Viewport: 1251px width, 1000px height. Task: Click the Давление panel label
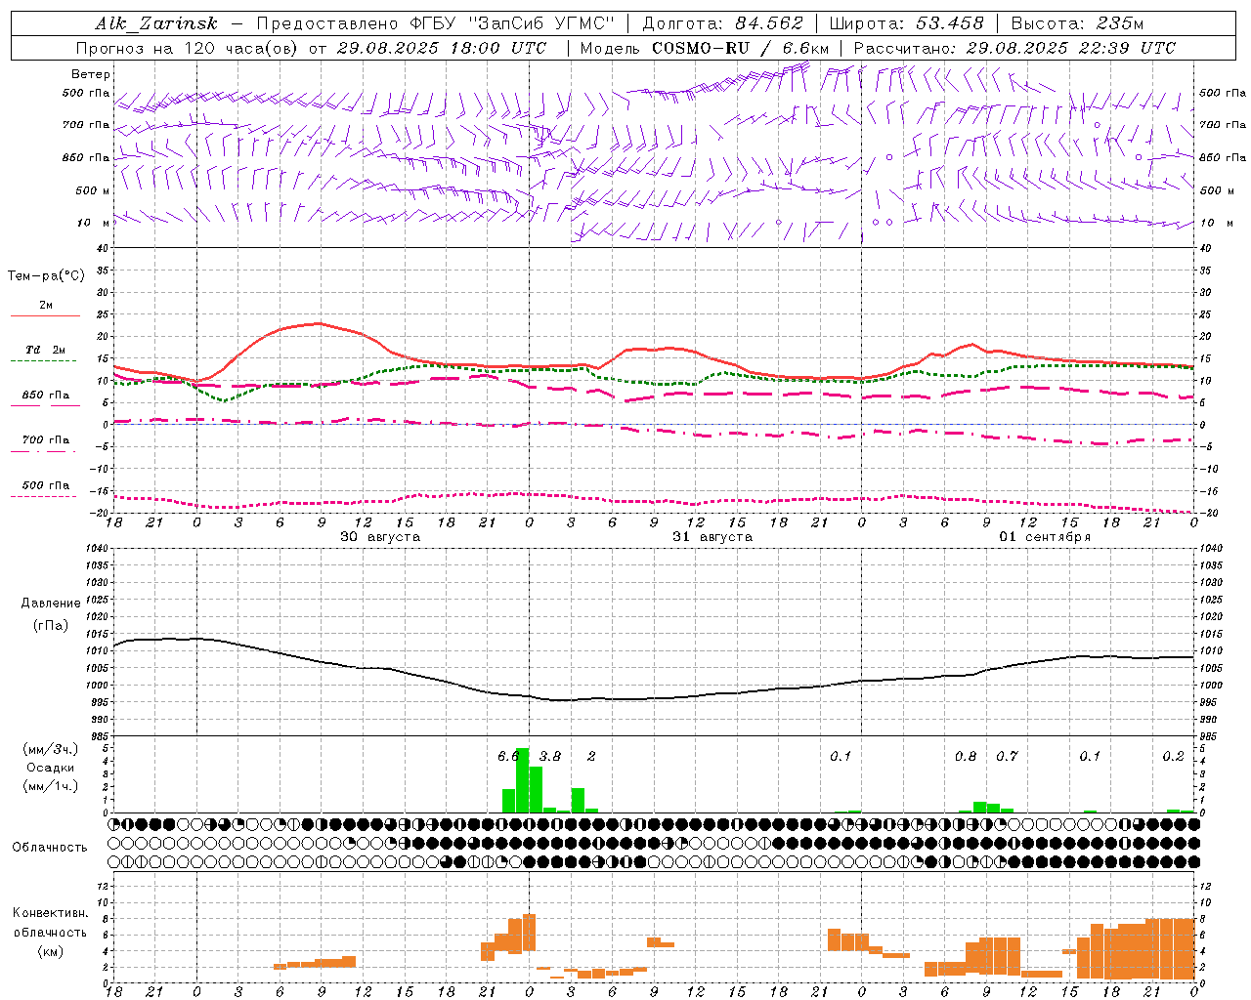pyautogui.click(x=51, y=604)
